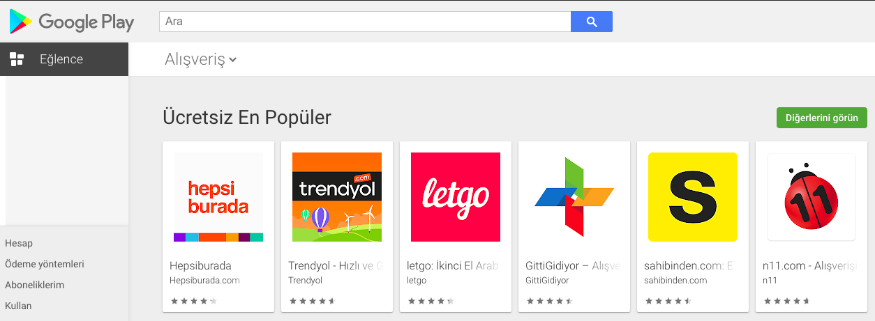Open the Trendyol app icon
Image resolution: width=875 pixels, height=321 pixels.
(x=337, y=197)
